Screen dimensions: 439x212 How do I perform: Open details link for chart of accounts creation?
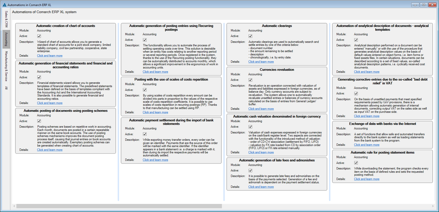50,56
